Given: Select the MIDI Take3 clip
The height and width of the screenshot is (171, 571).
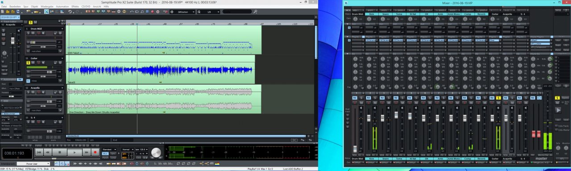Looking at the screenshot, I should pyautogui.click(x=164, y=40).
